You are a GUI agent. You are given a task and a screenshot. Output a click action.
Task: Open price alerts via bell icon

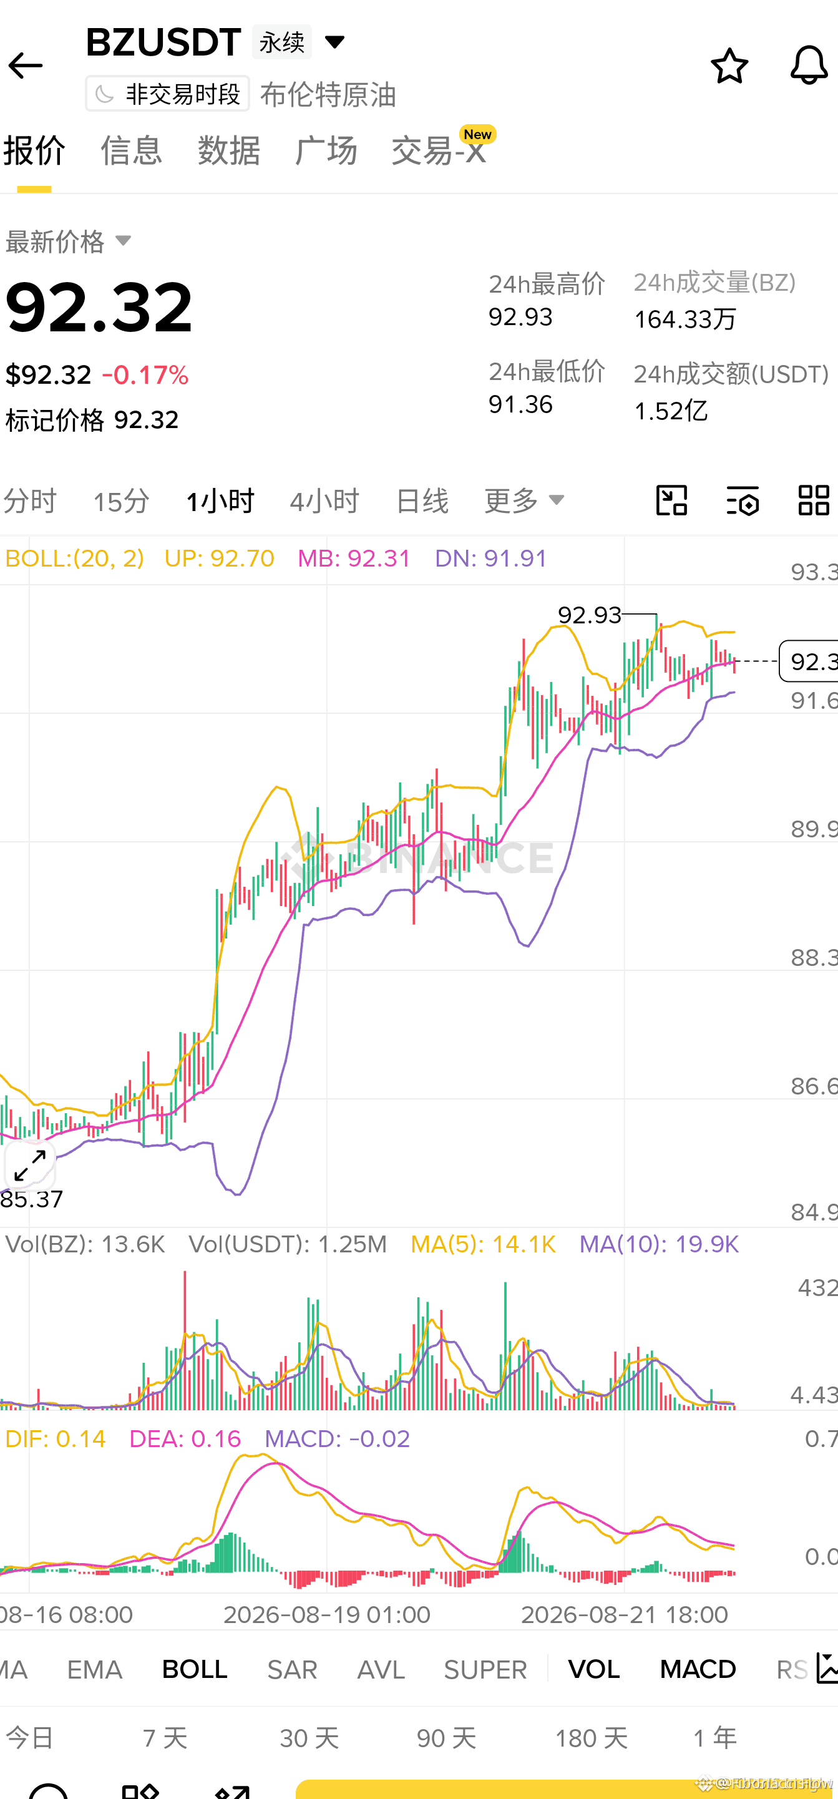point(809,66)
